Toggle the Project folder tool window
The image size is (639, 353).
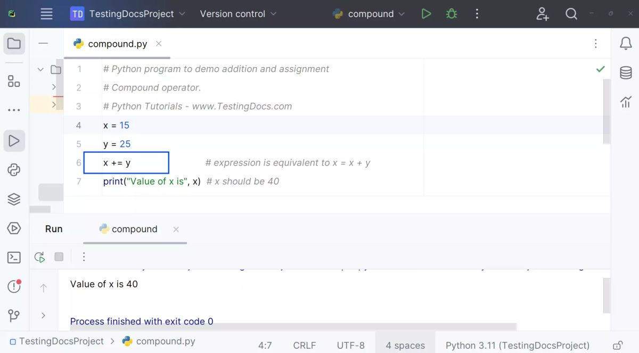pos(14,44)
